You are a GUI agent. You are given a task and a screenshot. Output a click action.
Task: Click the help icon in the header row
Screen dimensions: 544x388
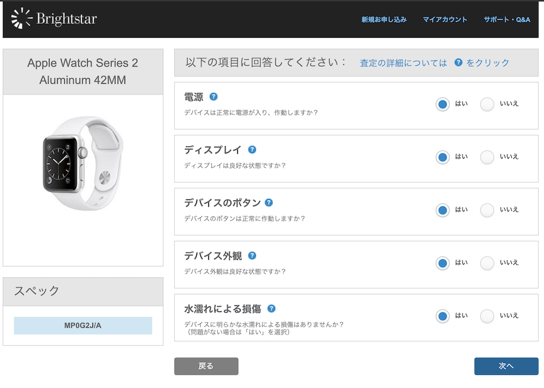[x=458, y=62]
